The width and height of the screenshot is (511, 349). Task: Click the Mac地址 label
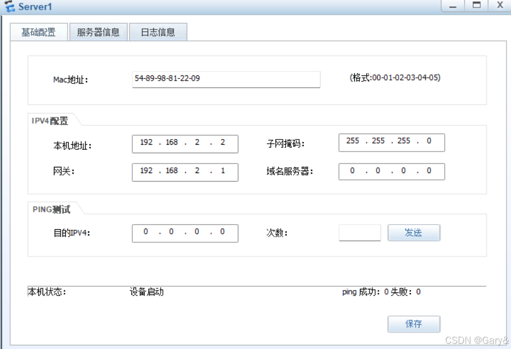tap(71, 79)
